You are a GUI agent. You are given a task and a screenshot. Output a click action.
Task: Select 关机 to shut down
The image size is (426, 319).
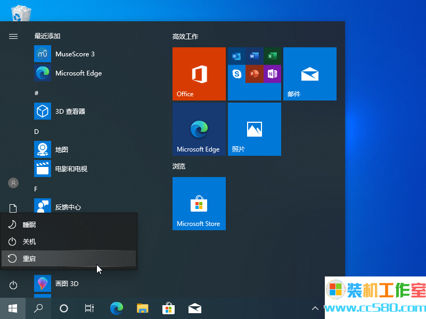69,241
